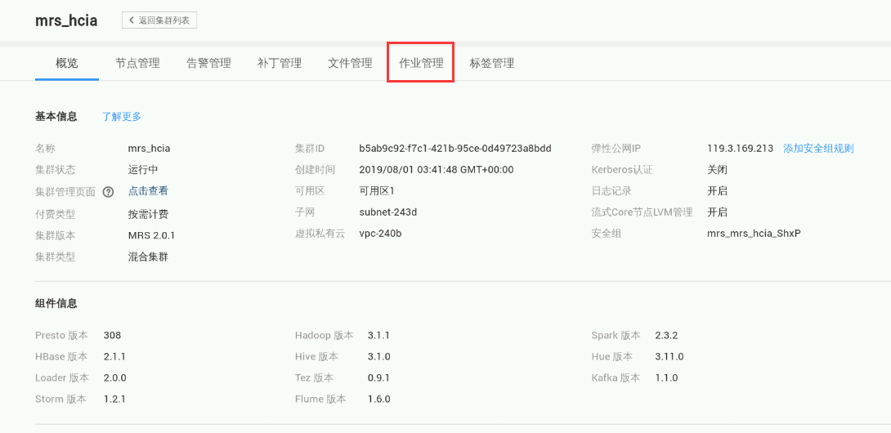Select the 概览 tab
The image size is (891, 433).
pos(67,63)
